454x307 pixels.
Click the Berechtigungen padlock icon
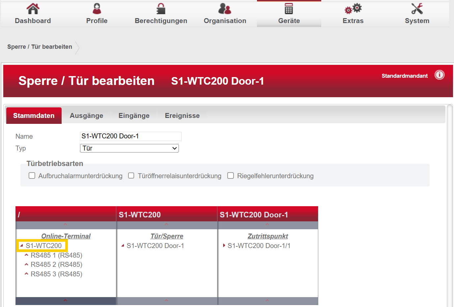click(x=161, y=9)
